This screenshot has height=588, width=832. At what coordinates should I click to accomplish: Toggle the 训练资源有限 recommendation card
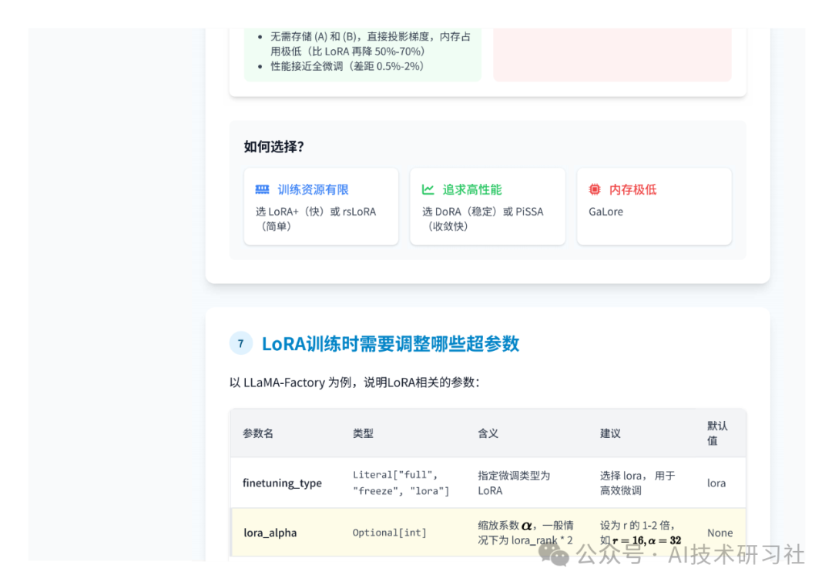pyautogui.click(x=320, y=206)
